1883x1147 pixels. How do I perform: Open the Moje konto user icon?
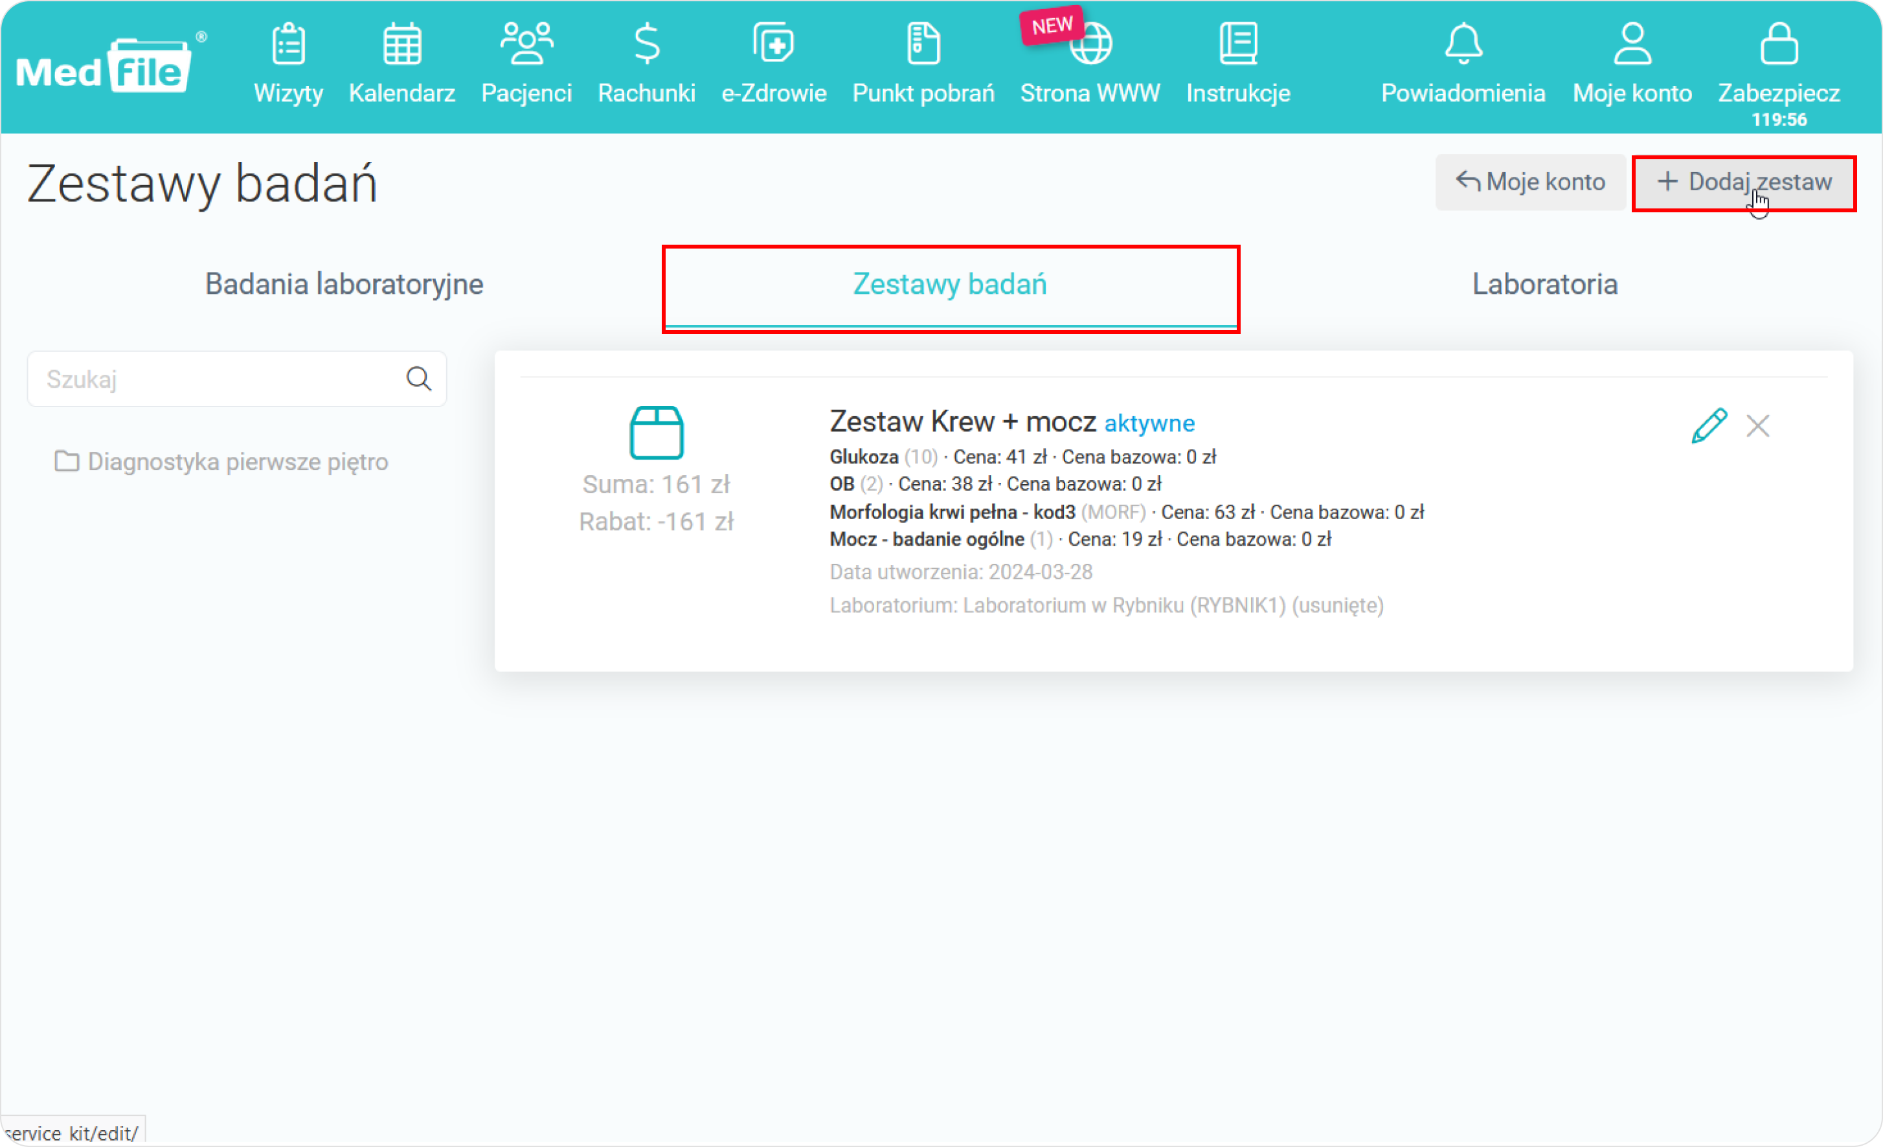[x=1632, y=43]
